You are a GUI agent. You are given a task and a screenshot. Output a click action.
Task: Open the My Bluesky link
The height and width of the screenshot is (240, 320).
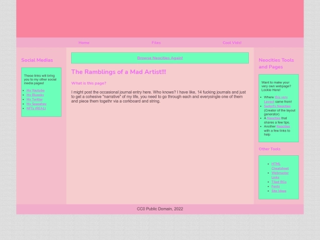pyautogui.click(x=35, y=95)
